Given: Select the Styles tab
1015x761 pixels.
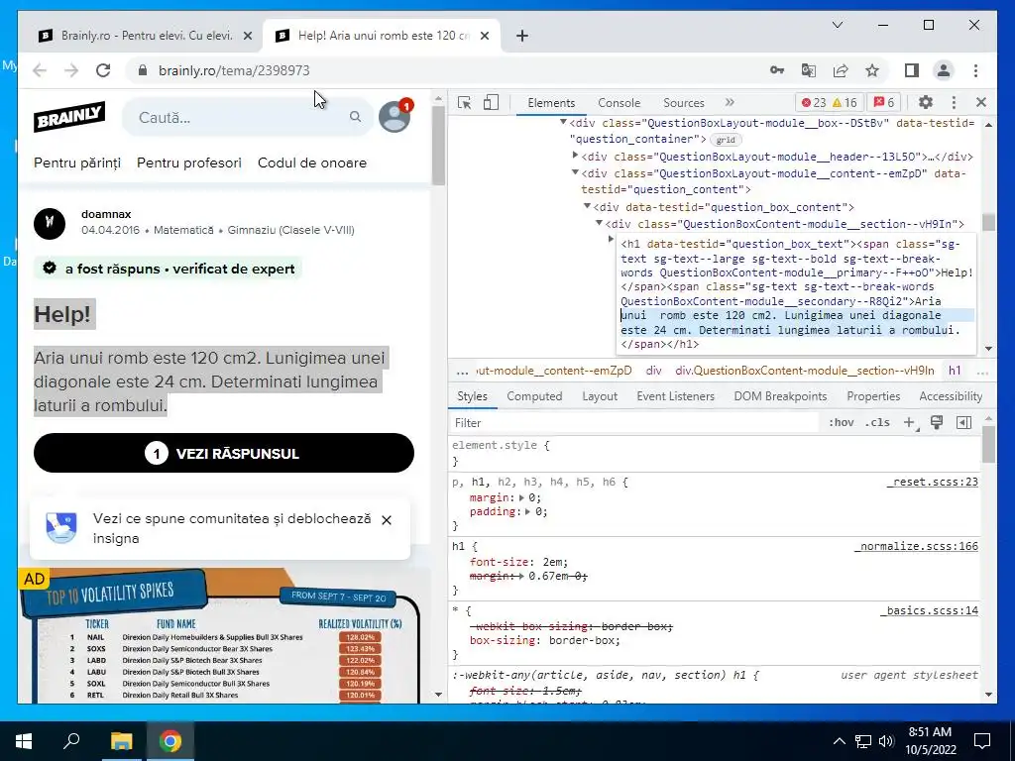Looking at the screenshot, I should pyautogui.click(x=472, y=396).
